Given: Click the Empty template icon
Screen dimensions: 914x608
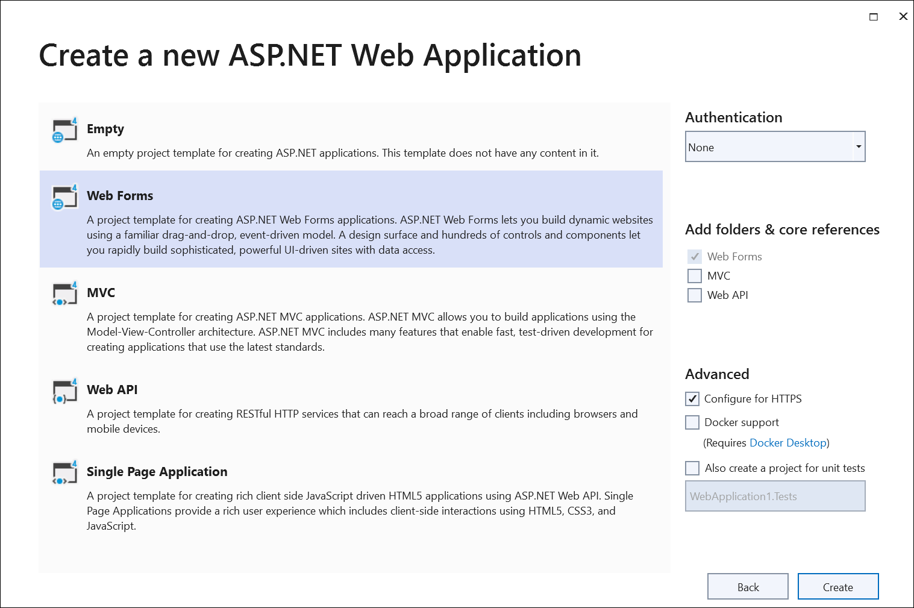Looking at the screenshot, I should [x=64, y=130].
